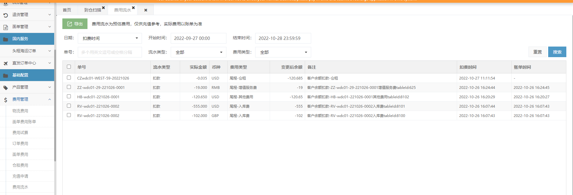Go to 仓租费用 in the sidebar

pyautogui.click(x=20, y=165)
